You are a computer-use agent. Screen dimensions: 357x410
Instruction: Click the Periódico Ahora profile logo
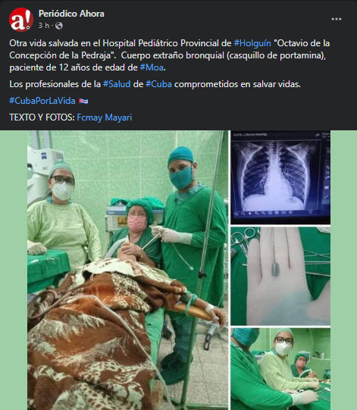pos(21,20)
